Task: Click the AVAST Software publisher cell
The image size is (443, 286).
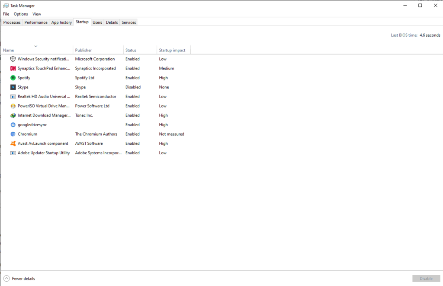Action: click(x=89, y=143)
